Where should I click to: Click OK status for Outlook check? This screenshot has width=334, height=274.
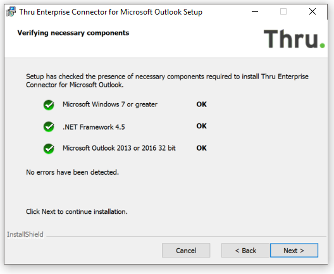[x=202, y=148]
